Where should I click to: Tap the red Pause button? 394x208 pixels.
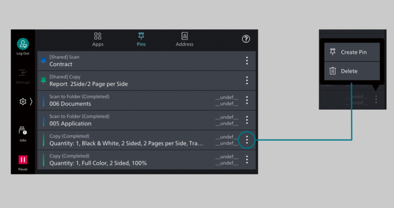(x=23, y=160)
